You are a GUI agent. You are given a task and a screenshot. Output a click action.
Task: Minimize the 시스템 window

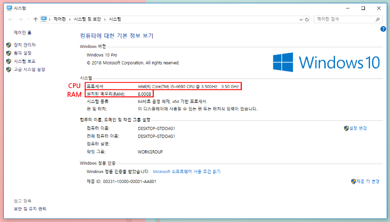(x=348, y=8)
